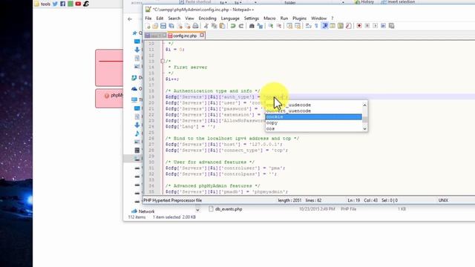Open the Function List toolbar icon

(x=349, y=26)
